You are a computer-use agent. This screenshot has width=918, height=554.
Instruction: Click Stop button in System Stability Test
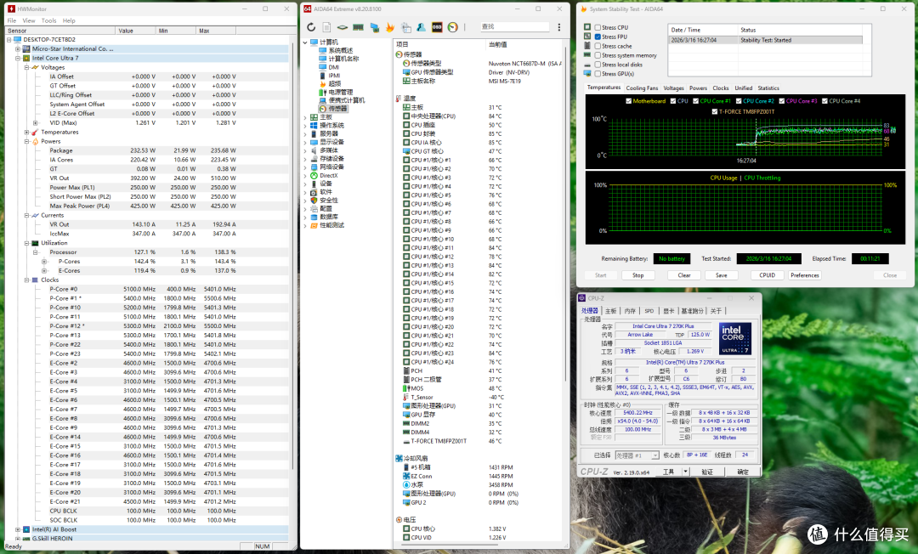point(638,275)
